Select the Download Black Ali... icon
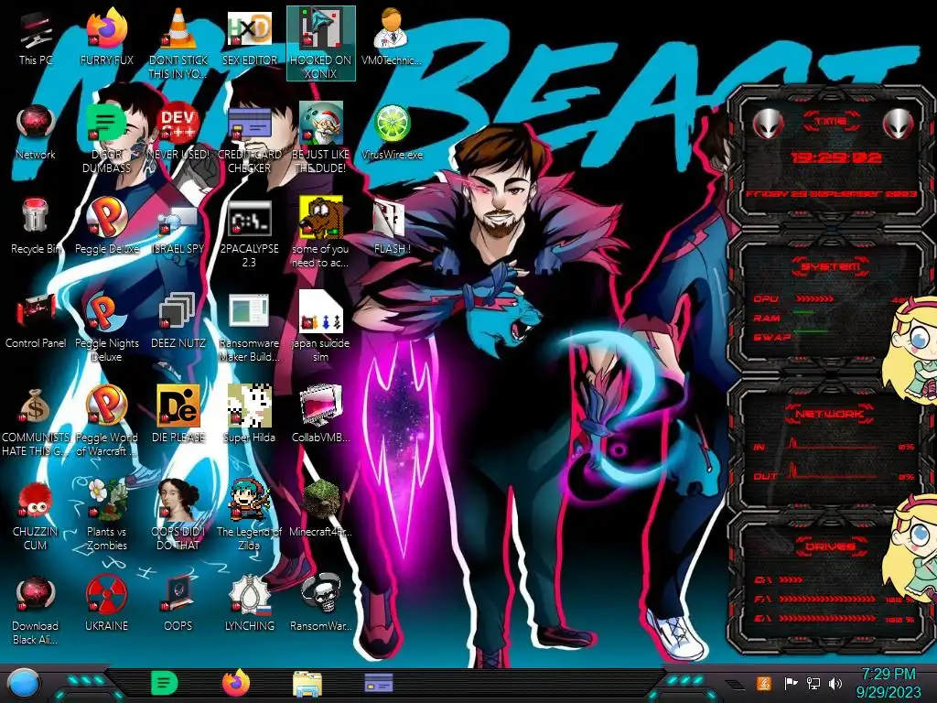Screen dimensions: 937x703 coord(36,611)
